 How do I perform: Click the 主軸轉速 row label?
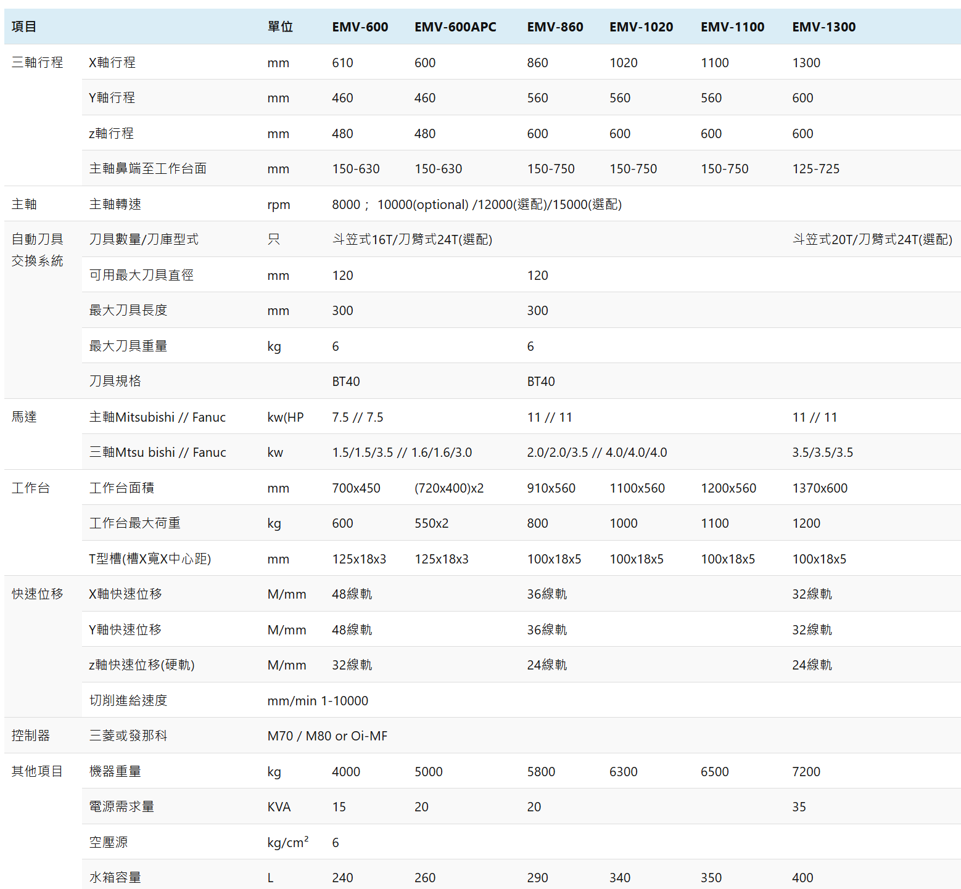coord(115,204)
